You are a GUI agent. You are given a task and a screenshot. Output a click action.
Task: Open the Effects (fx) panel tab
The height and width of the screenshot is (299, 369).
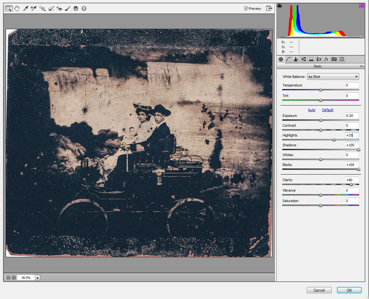pos(327,59)
